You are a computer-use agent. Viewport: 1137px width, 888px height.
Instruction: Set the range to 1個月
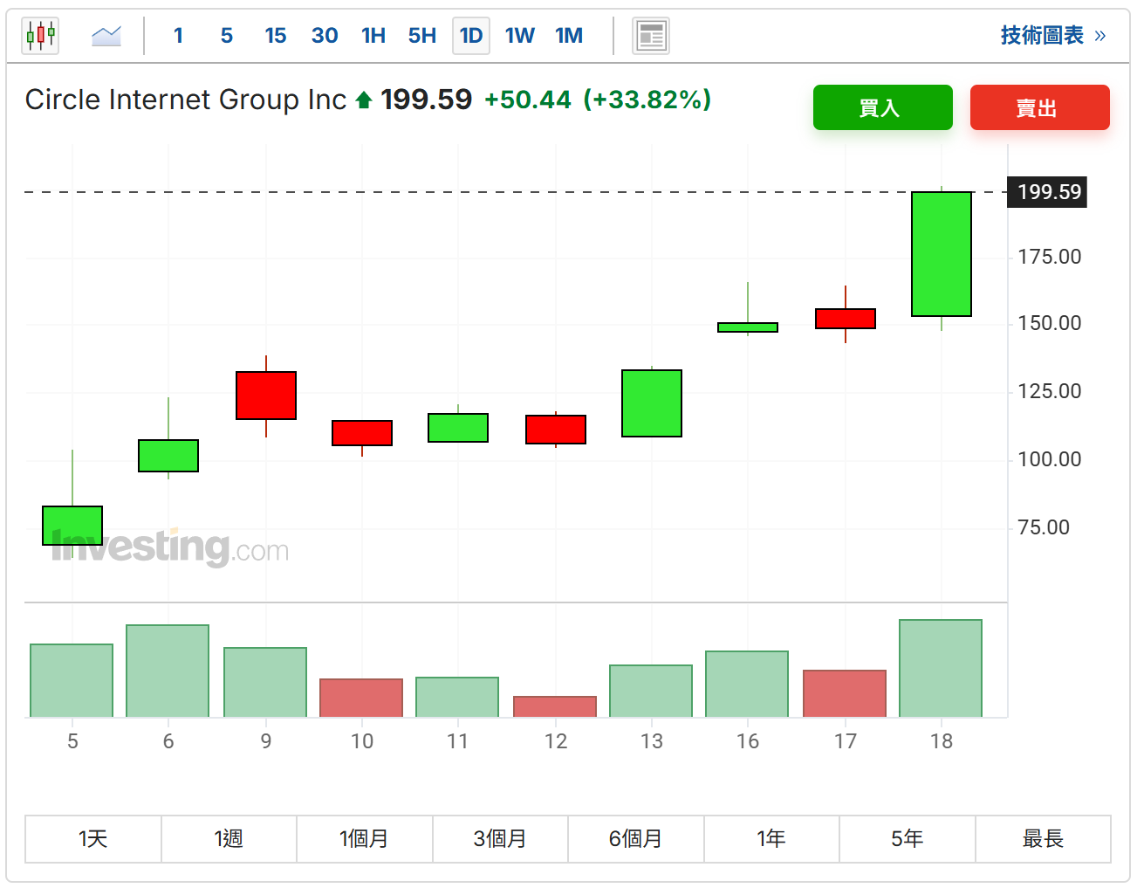[365, 839]
